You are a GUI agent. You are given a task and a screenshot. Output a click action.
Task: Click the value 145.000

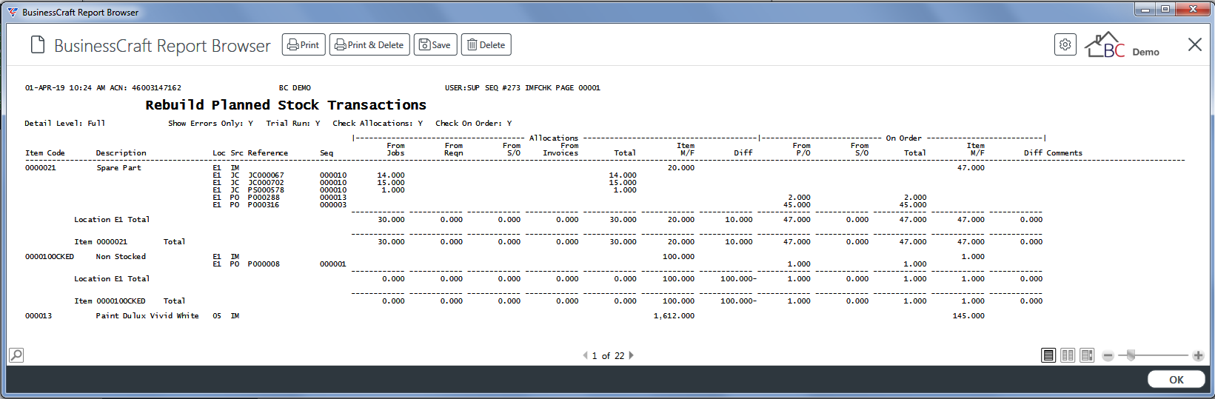(968, 316)
